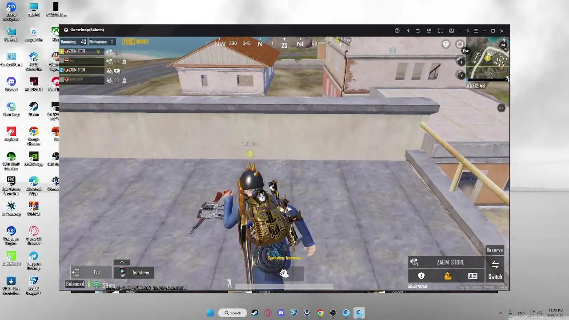Open the minimap in the game
569x320 pixels.
pyautogui.click(x=488, y=59)
